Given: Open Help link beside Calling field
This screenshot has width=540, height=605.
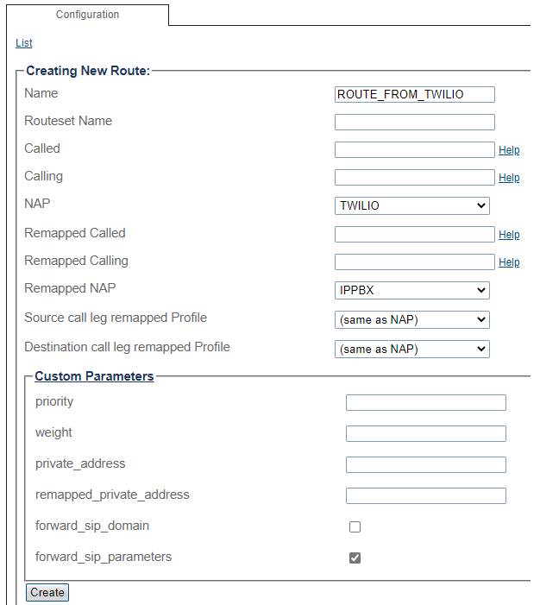Looking at the screenshot, I should (x=509, y=178).
